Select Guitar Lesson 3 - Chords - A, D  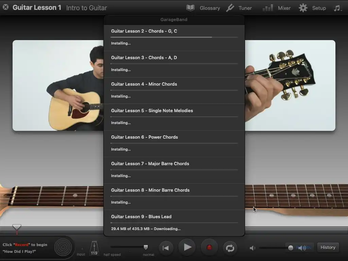(x=174, y=64)
